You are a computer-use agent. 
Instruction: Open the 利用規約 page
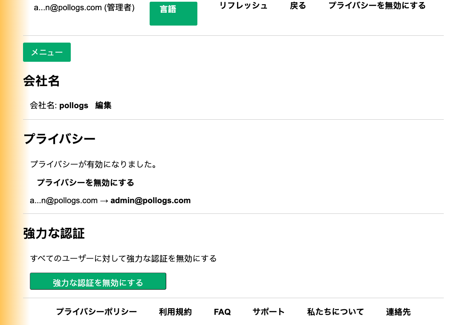click(175, 312)
